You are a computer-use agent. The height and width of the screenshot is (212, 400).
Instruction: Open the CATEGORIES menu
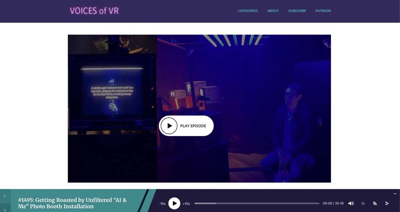pyautogui.click(x=247, y=11)
